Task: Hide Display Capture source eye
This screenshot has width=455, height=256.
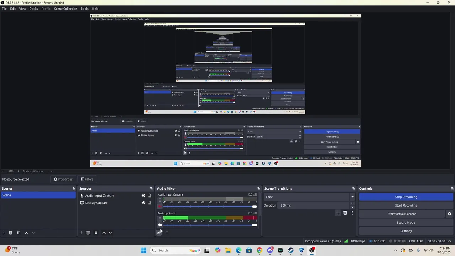Action: 144,203
